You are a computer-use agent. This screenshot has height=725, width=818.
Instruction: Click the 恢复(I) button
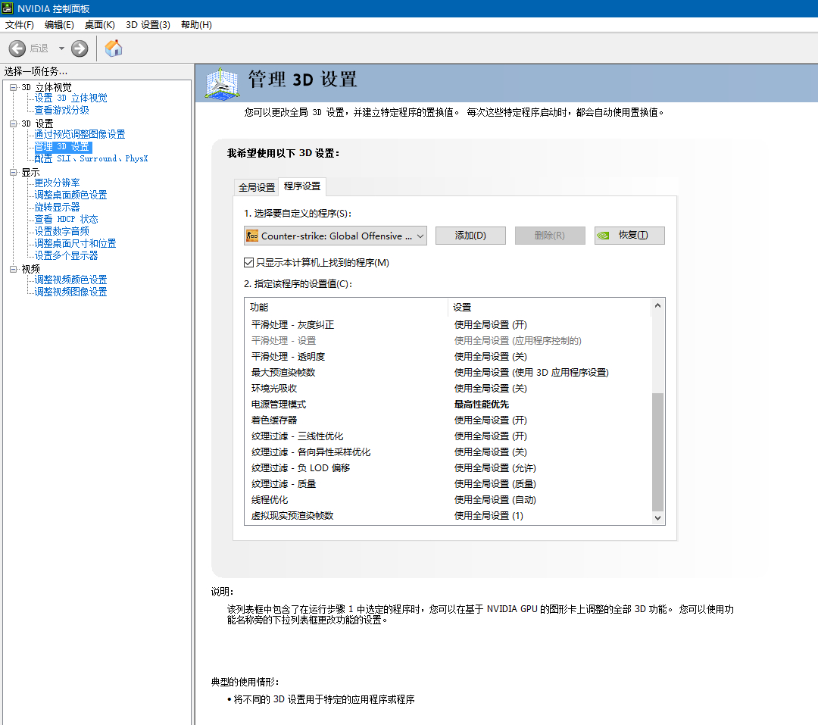629,236
